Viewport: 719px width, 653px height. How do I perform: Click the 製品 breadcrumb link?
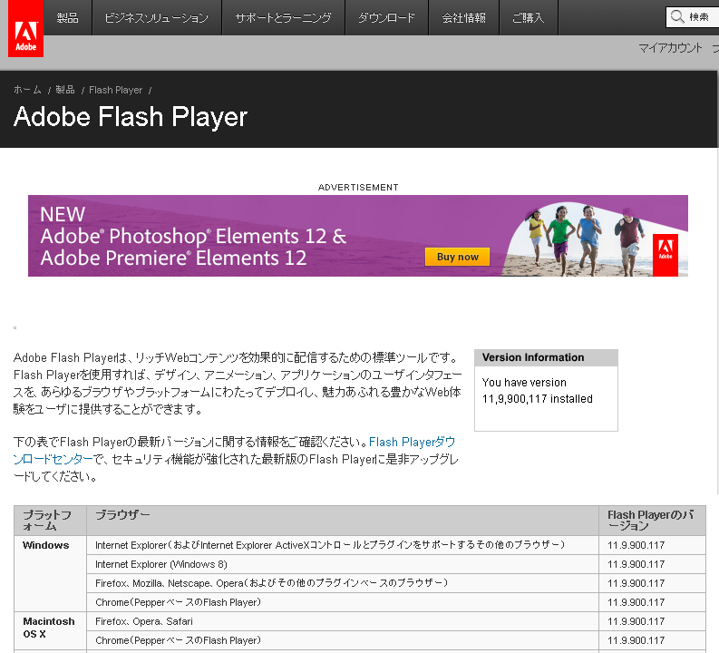tap(65, 90)
